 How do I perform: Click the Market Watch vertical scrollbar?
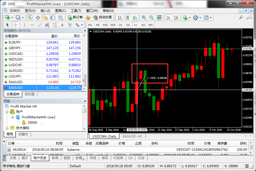point(84,80)
